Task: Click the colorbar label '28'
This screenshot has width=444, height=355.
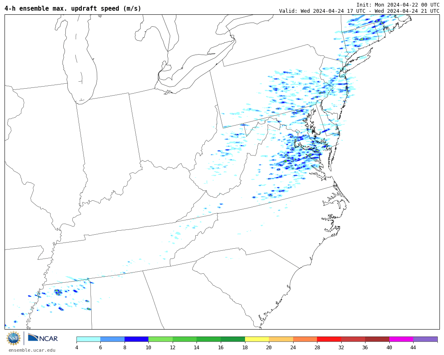Action: coord(317,347)
